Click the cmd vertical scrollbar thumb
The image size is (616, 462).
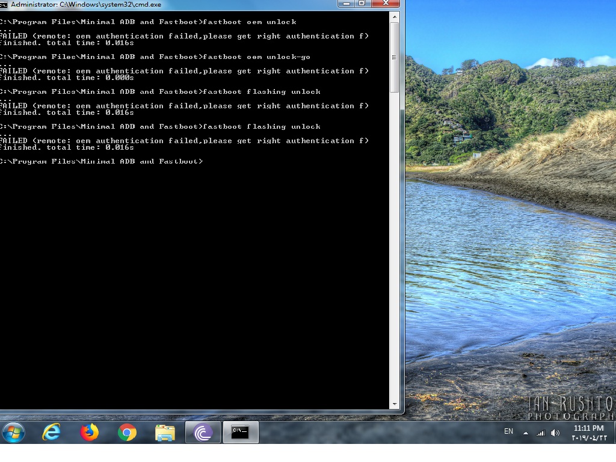395,57
